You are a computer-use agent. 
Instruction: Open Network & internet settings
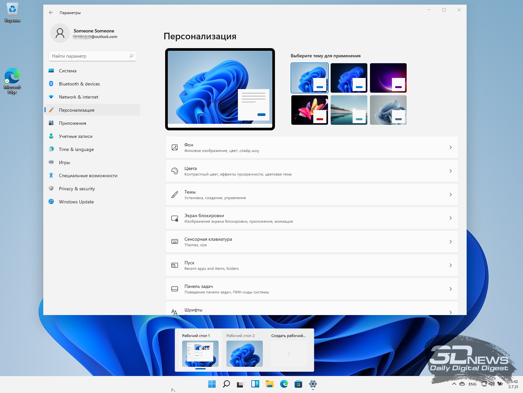pos(92,97)
